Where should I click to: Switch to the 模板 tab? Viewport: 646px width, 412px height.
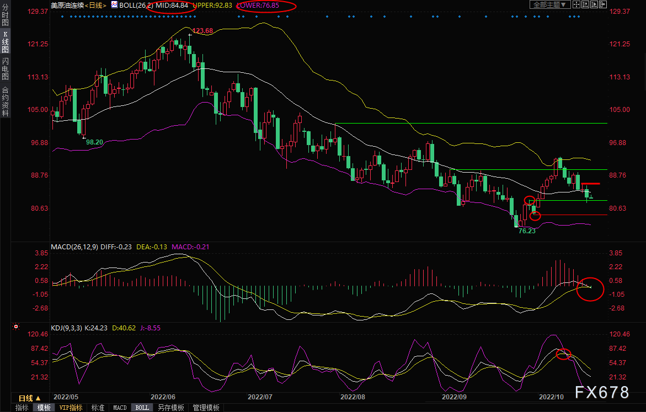44,408
